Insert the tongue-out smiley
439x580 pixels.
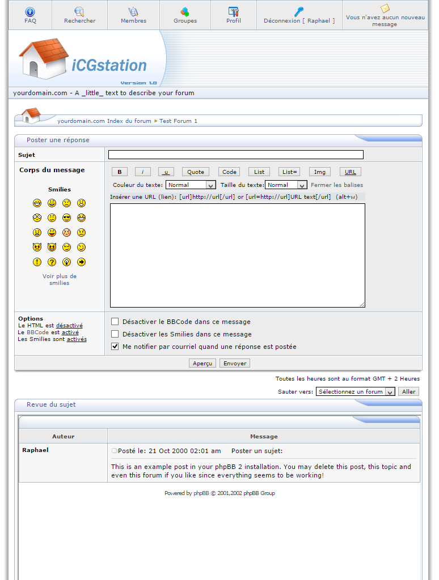(x=52, y=233)
